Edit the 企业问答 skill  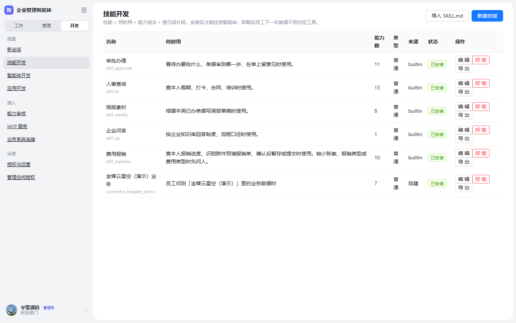tap(464, 130)
